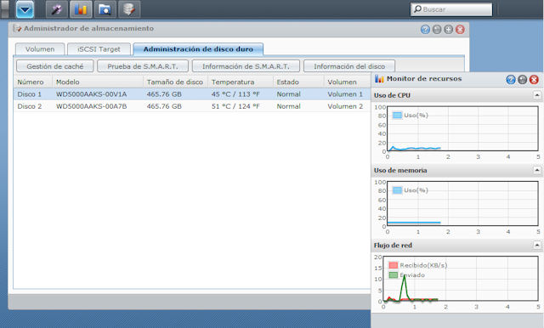
Task: Click the Flujo de red section header
Action: coord(456,245)
